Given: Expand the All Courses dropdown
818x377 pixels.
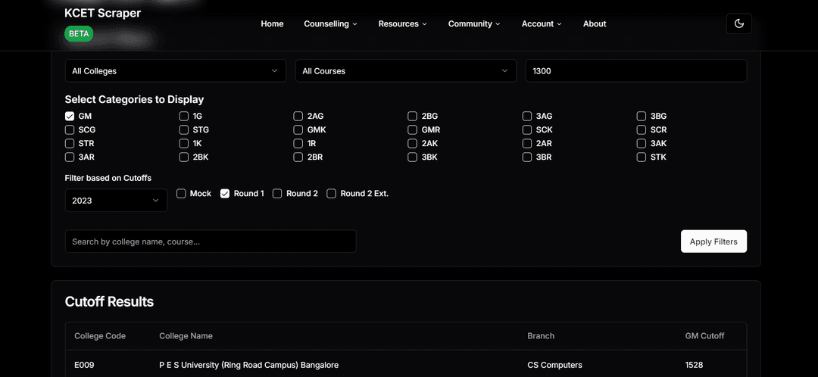Looking at the screenshot, I should pyautogui.click(x=405, y=71).
